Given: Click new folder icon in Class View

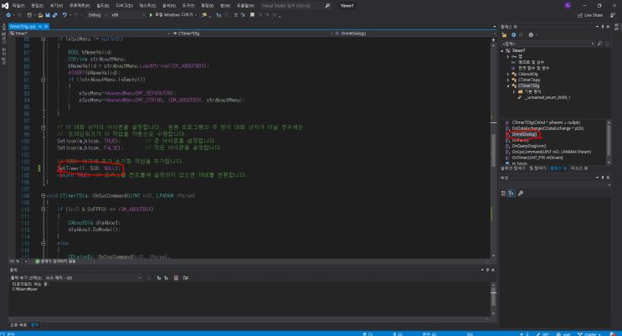Looking at the screenshot, I should 504,35.
